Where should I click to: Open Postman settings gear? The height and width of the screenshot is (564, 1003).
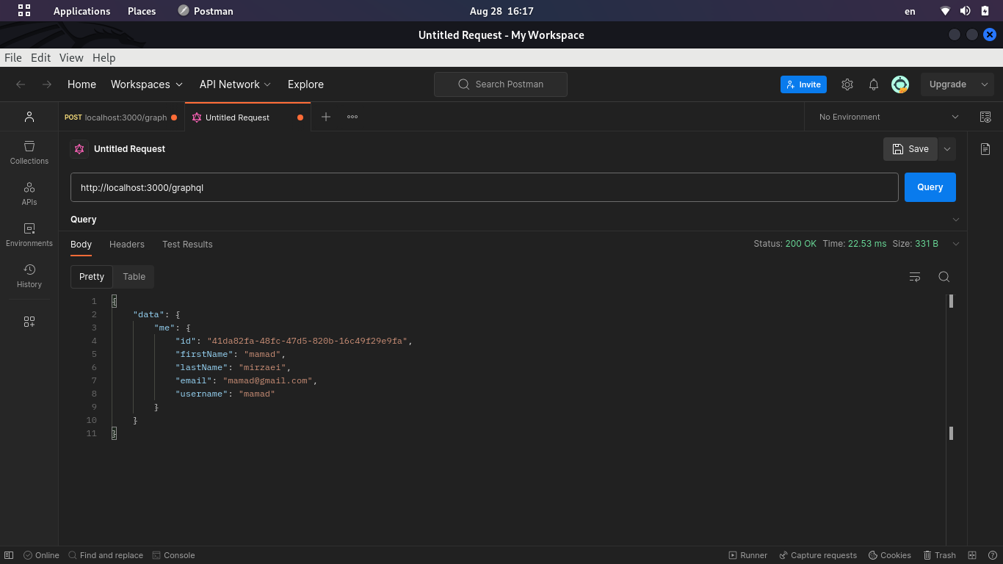(847, 84)
